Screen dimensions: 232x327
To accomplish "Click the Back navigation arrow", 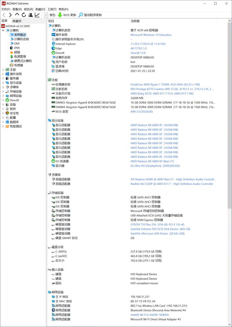I will [x=4, y=15].
